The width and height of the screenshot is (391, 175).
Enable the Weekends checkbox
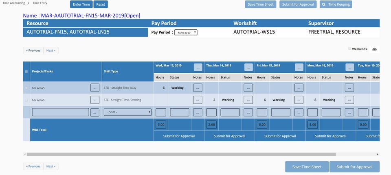349,48
